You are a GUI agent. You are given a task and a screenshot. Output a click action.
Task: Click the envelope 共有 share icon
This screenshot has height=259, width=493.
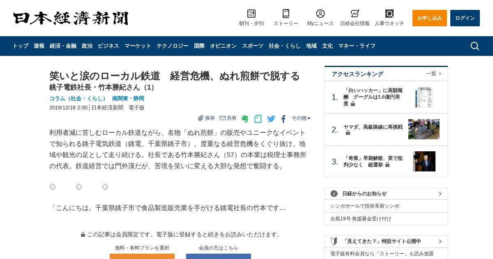pos(223,118)
